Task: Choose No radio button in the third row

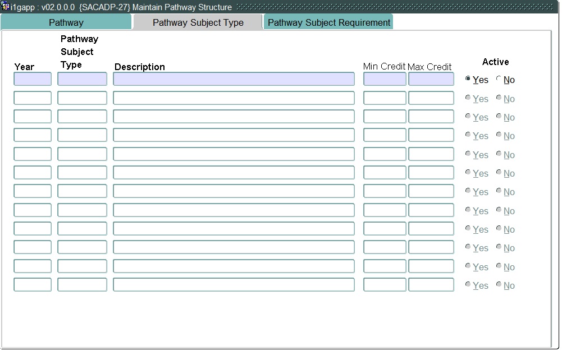Action: [x=499, y=117]
